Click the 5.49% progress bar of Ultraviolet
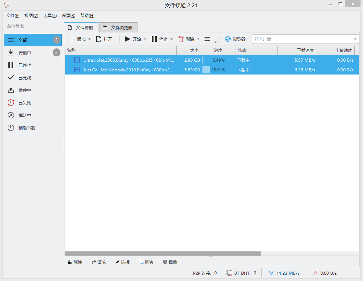363x281 pixels. coord(218,60)
